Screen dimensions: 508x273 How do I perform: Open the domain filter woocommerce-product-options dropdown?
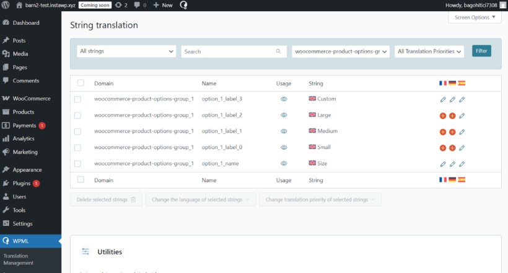tap(341, 51)
